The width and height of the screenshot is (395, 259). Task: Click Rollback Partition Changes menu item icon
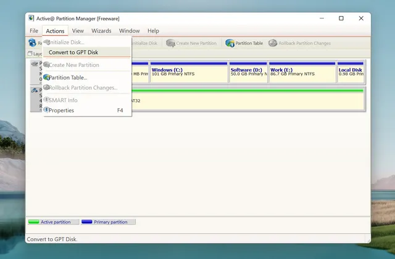tap(46, 87)
